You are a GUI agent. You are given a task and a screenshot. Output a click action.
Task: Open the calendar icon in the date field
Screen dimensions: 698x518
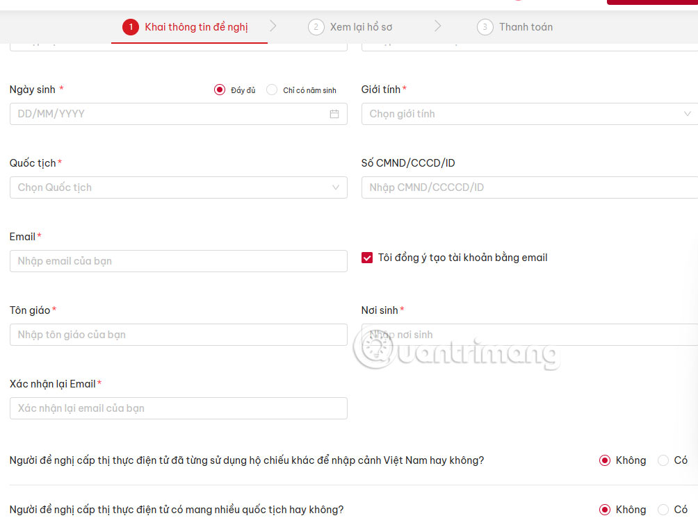[334, 114]
